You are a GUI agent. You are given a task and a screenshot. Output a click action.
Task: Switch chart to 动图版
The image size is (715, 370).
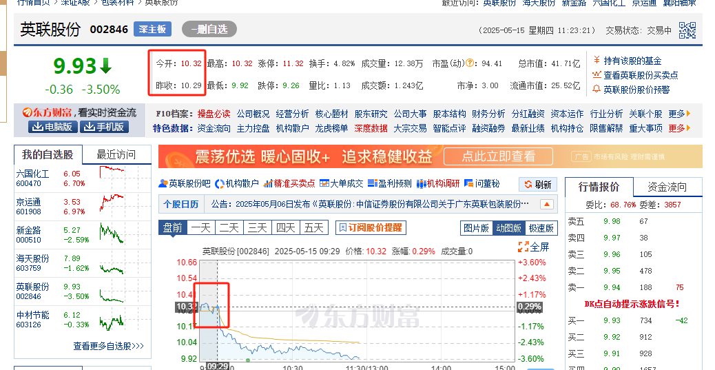coord(508,228)
